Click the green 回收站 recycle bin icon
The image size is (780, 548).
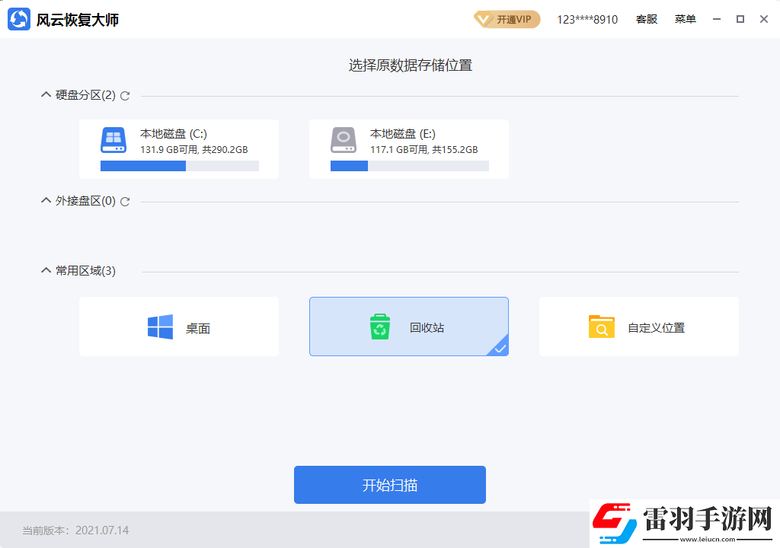click(x=379, y=326)
